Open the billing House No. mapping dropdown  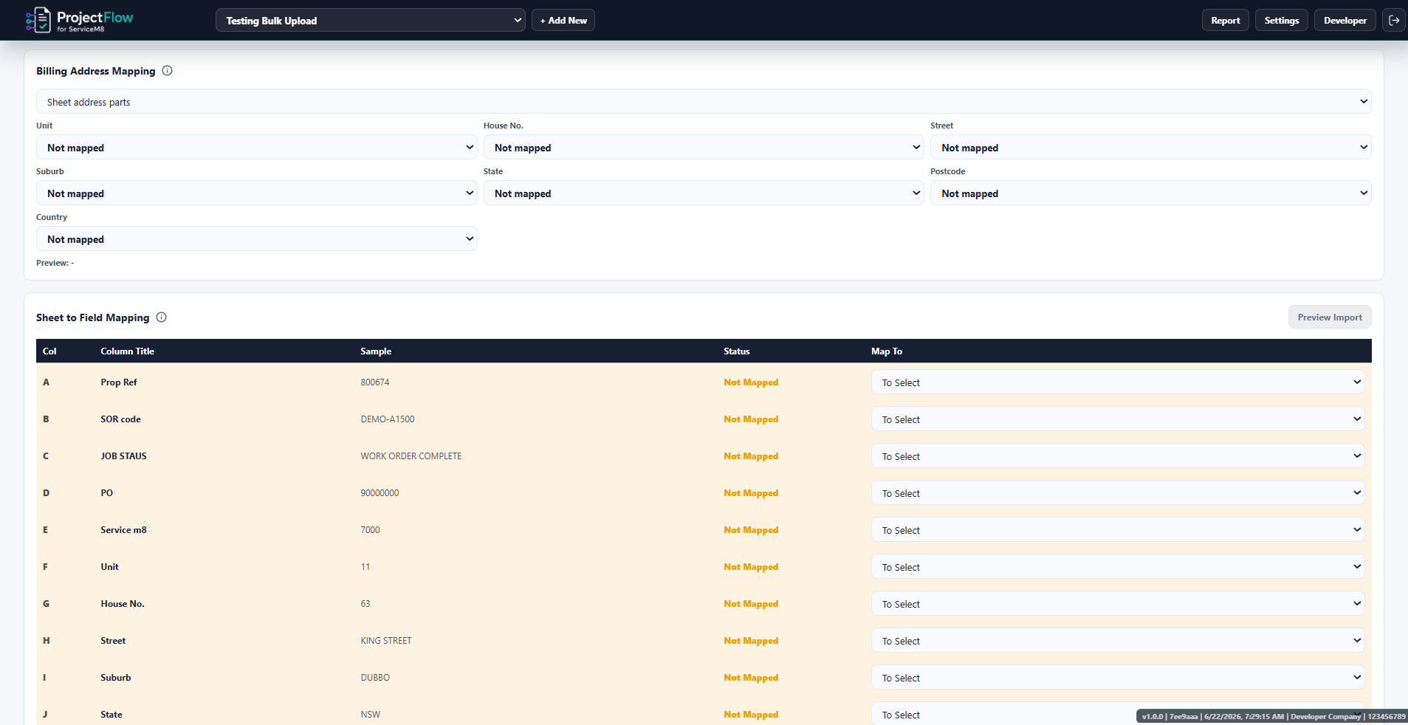click(704, 148)
